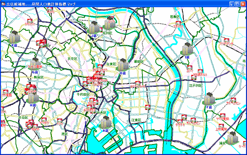Click the red shop marker in 江東区
Viewport: 247px width, 155px height.
(147, 107)
